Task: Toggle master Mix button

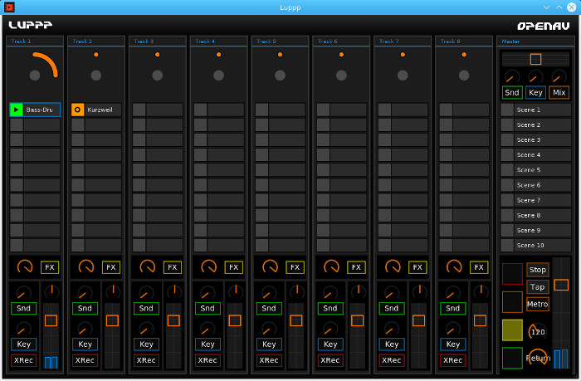Action: (559, 93)
